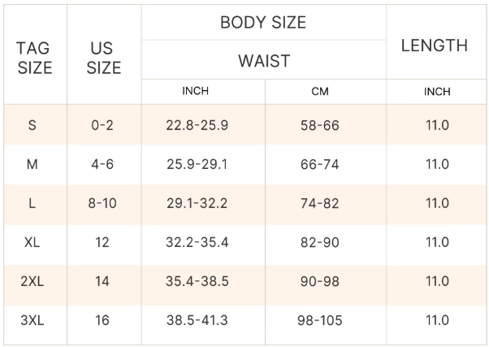This screenshot has height=347, width=489.
Task: Click the WAIST sub-header cell
Action: pos(263,61)
